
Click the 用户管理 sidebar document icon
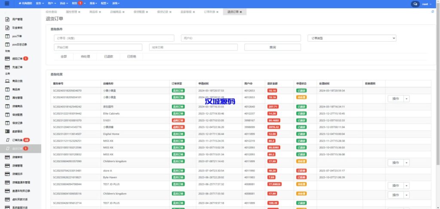pyautogui.click(x=8, y=19)
